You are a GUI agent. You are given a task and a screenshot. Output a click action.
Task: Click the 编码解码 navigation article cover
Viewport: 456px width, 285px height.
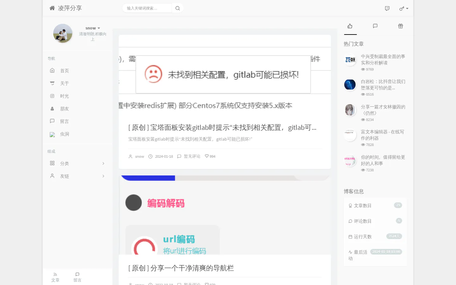click(x=225, y=215)
